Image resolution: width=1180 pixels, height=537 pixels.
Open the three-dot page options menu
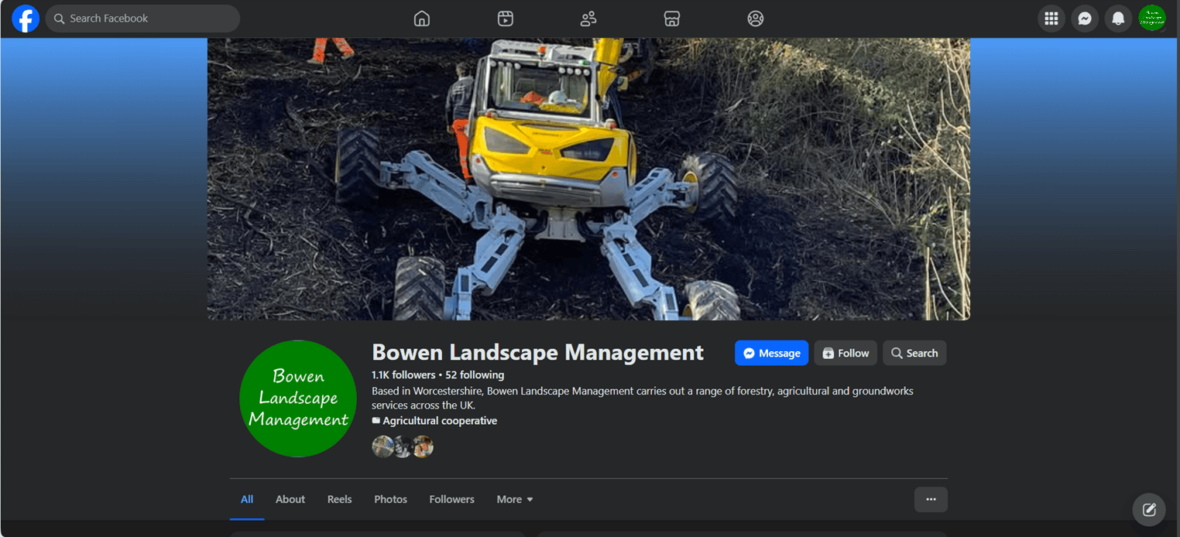931,500
